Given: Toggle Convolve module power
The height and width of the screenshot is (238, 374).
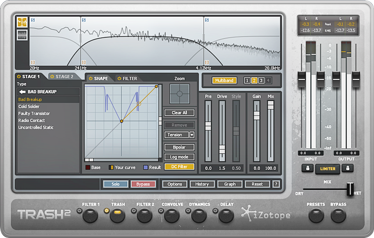Looking at the screenshot, I should tap(161, 210).
